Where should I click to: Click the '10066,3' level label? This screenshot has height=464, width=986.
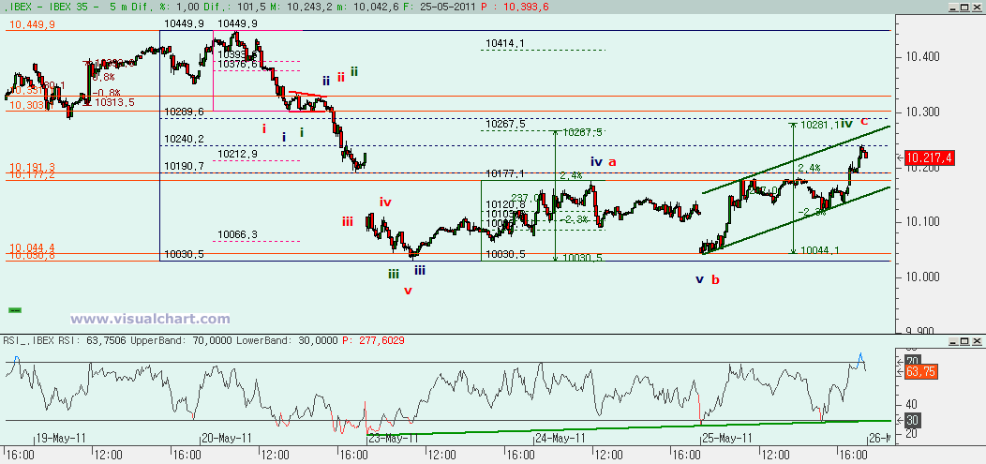(x=238, y=234)
